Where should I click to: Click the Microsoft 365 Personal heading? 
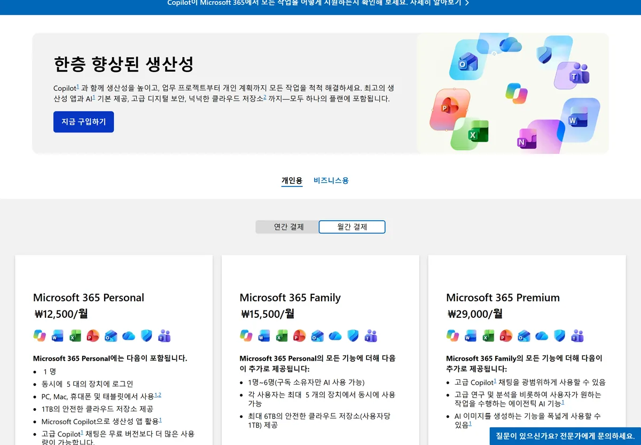tap(89, 298)
